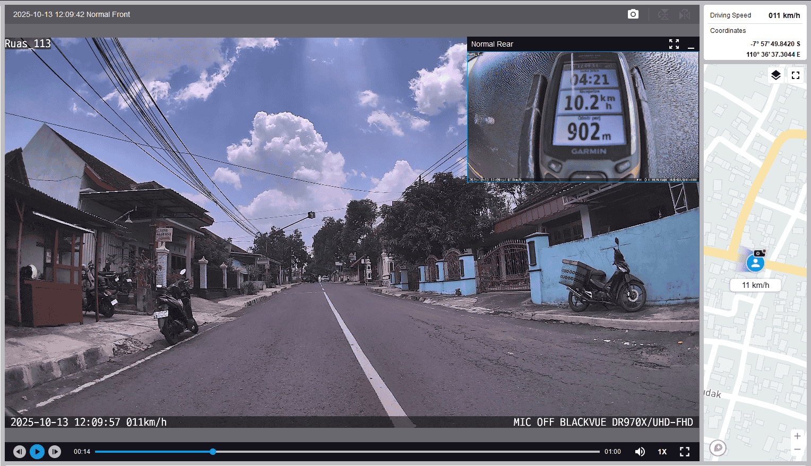The image size is (811, 466).
Task: Skip to the previous video
Action: coord(20,452)
